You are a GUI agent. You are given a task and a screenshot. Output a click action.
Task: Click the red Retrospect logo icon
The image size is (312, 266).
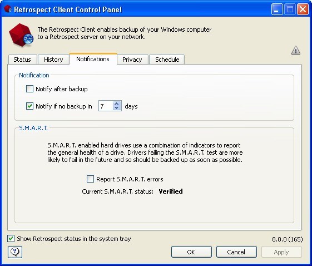click(21, 35)
